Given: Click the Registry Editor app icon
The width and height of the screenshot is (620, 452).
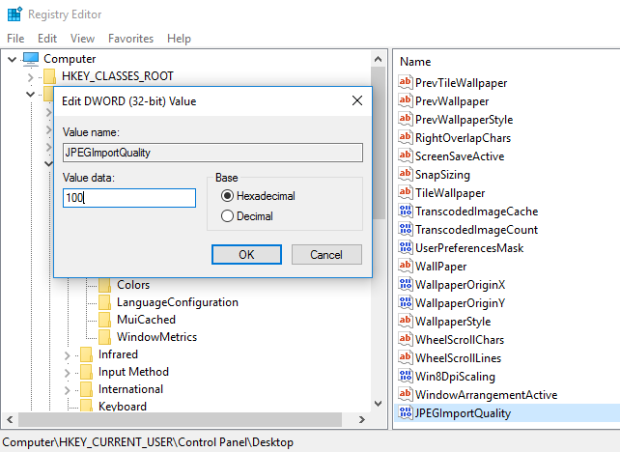Looking at the screenshot, I should pyautogui.click(x=15, y=14).
